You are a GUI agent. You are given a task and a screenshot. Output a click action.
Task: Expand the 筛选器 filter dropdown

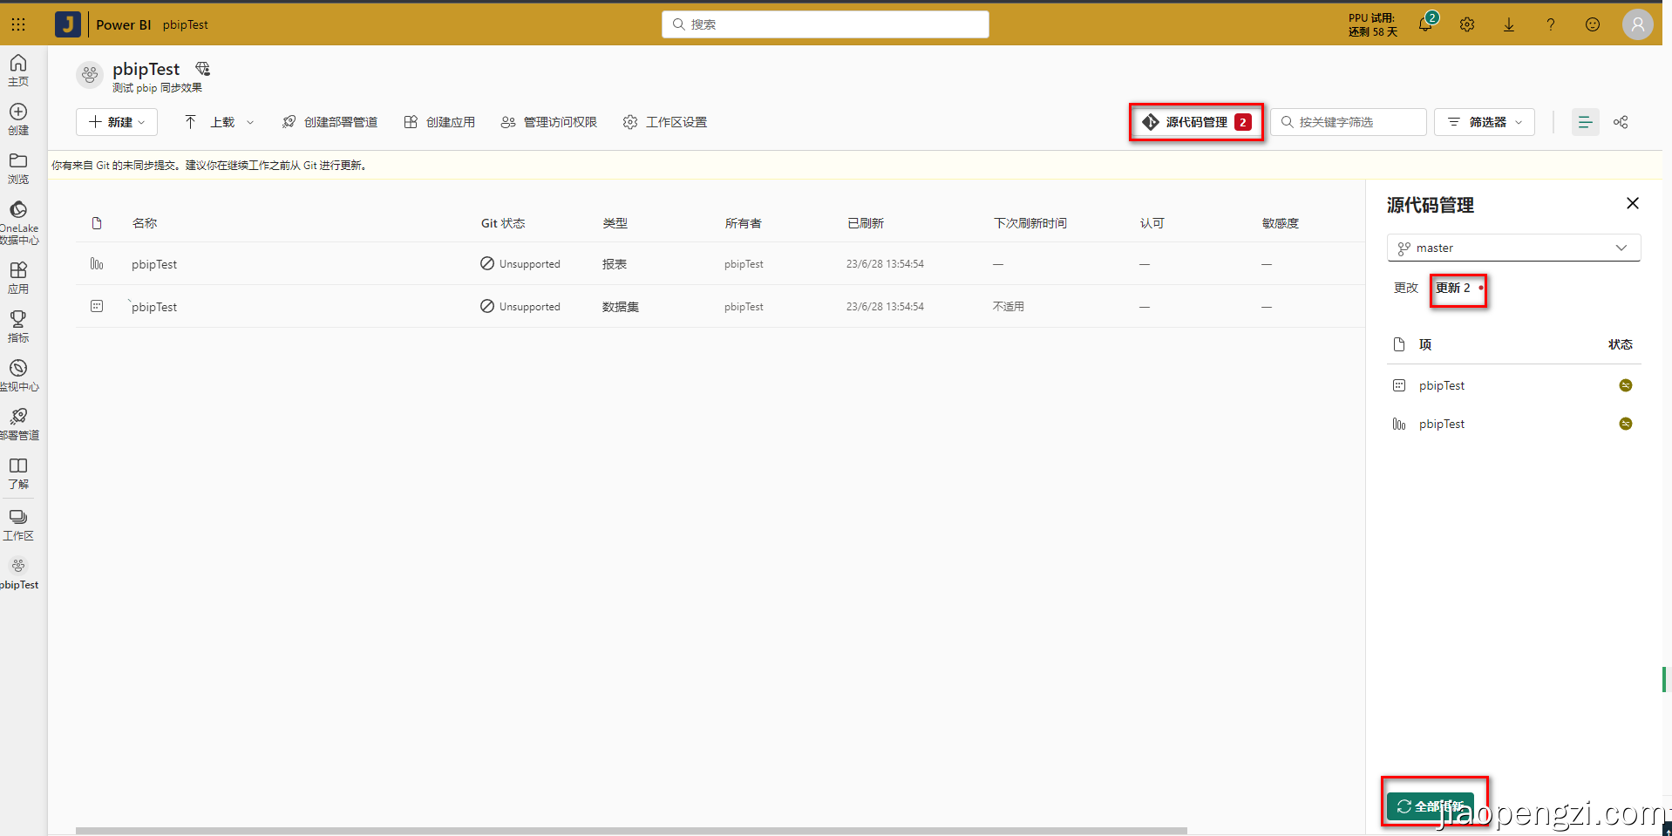(1485, 122)
